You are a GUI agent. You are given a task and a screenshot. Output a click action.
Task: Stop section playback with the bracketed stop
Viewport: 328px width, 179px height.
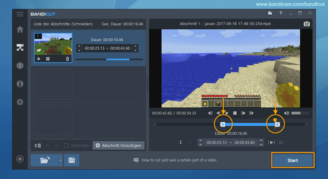pyautogui.click(x=281, y=143)
